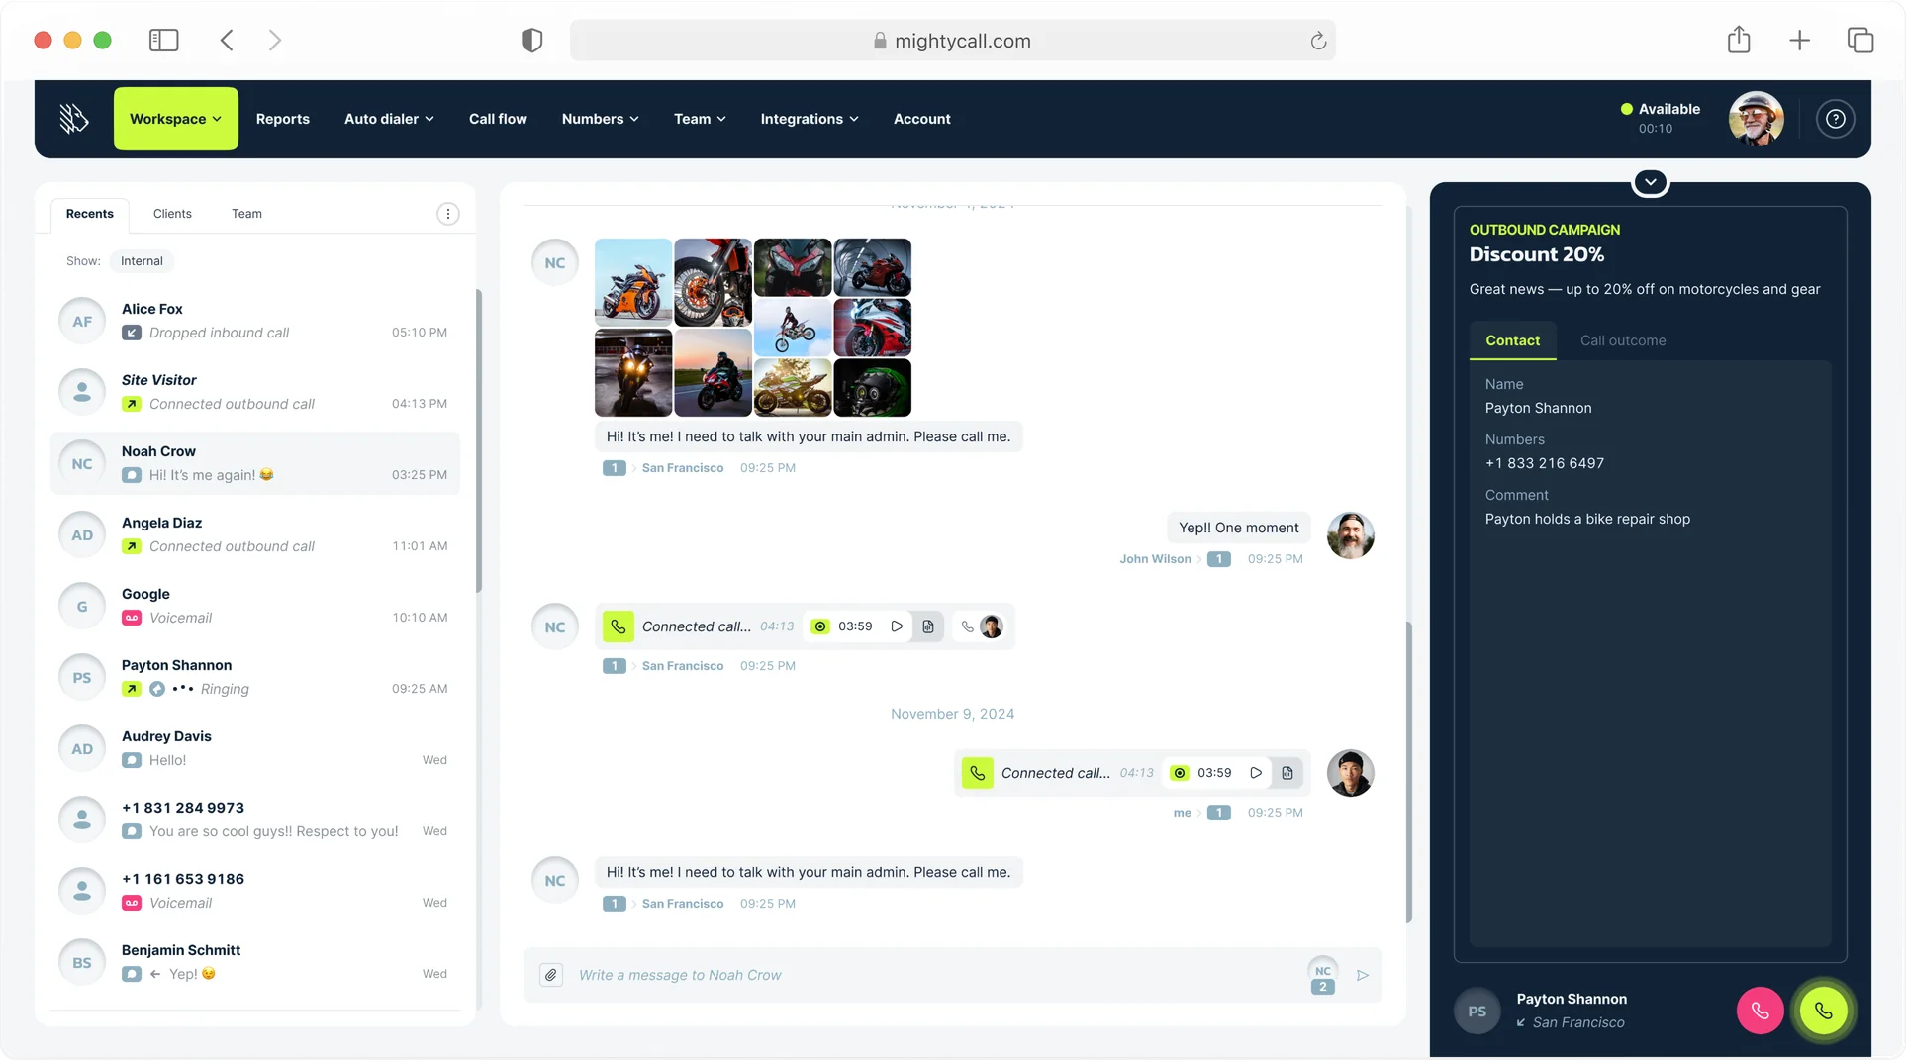Collapse the outbound campaign panel chevron
The width and height of the screenshot is (1906, 1060).
(x=1650, y=182)
